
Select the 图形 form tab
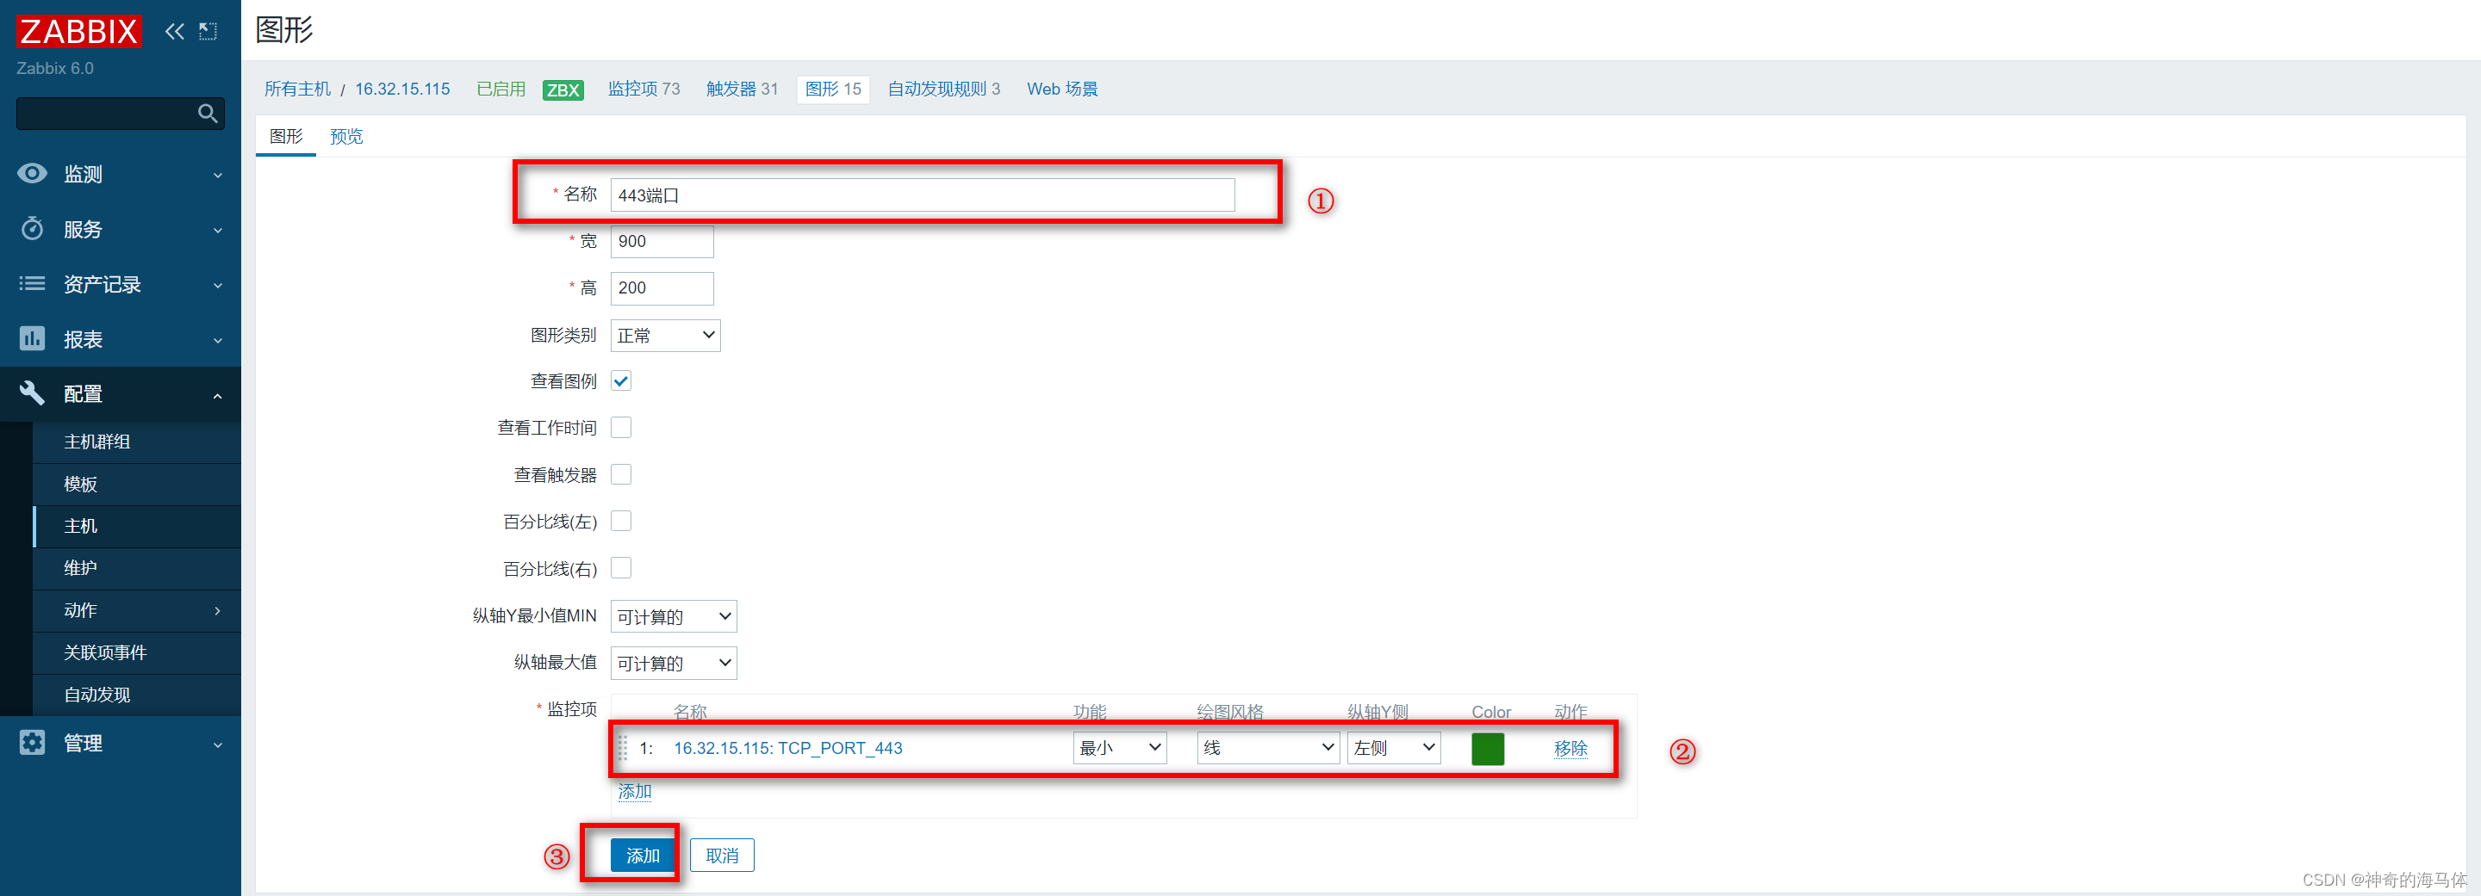286,137
